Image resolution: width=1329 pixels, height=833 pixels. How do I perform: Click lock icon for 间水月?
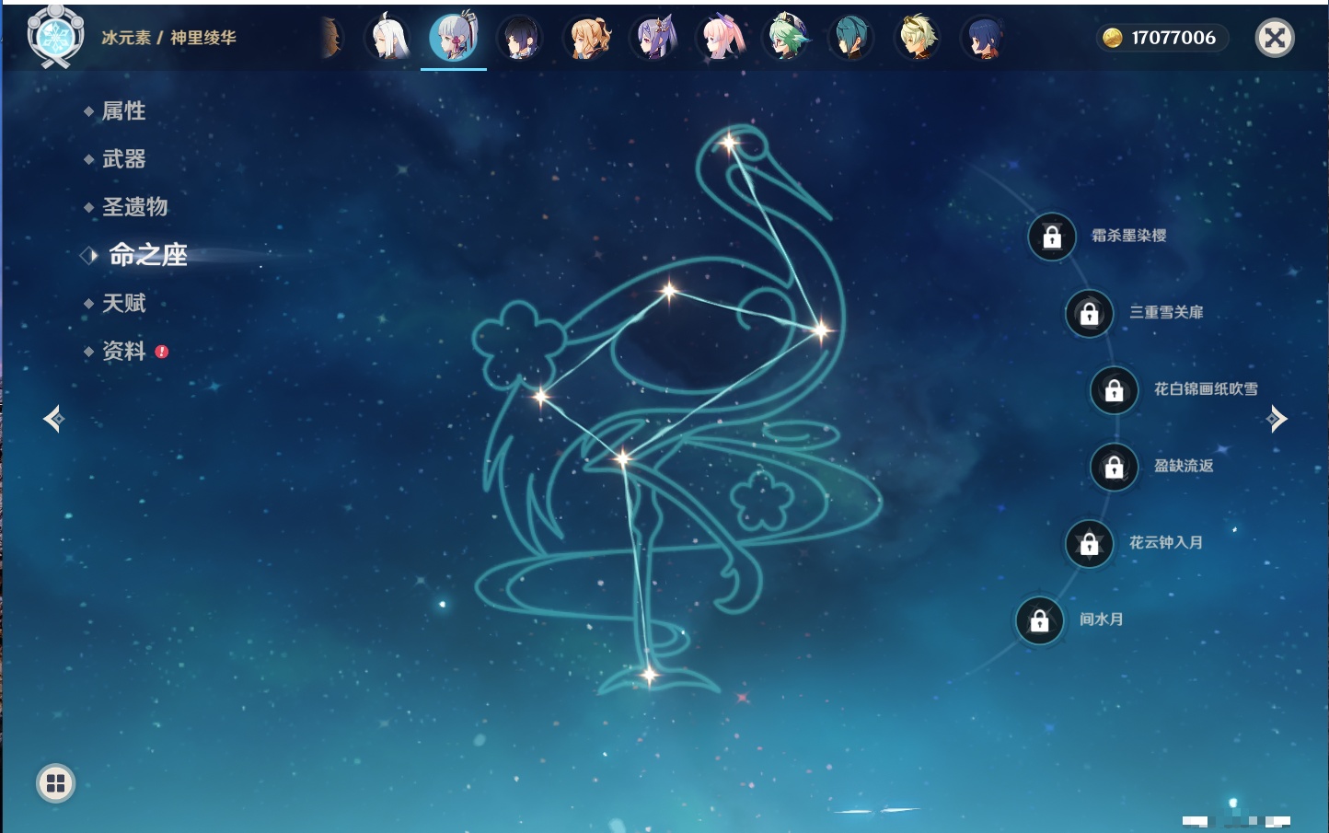tap(1039, 621)
